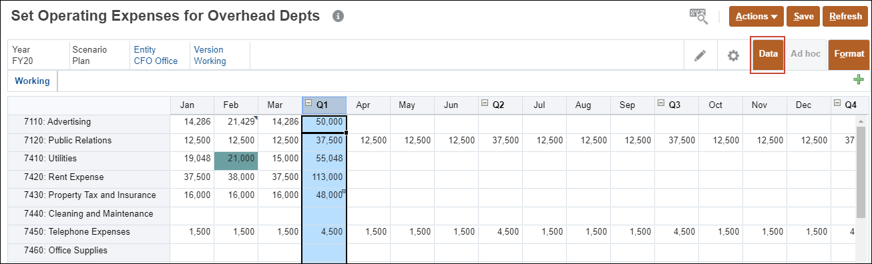Click the Rent Expense Q1 cell 113,000
This screenshot has height=264, width=872.
(x=324, y=178)
